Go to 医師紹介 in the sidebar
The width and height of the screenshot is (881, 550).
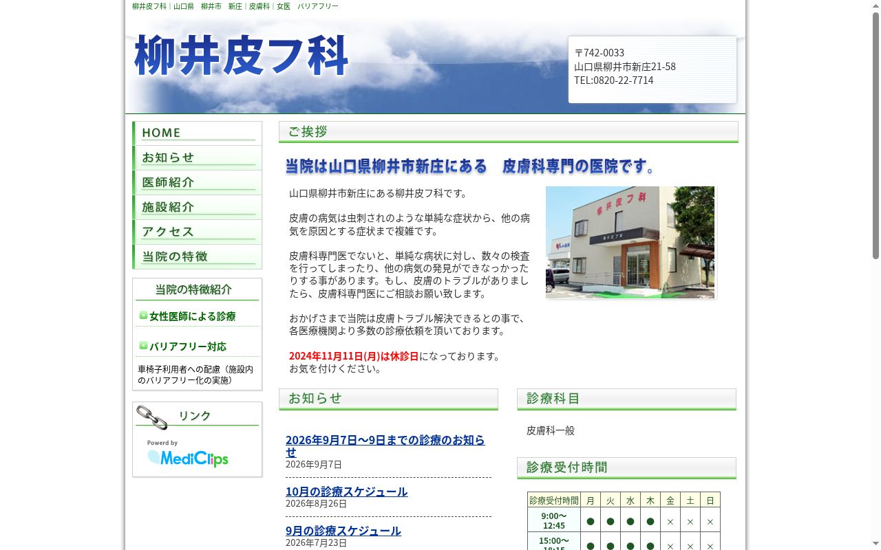pyautogui.click(x=197, y=183)
